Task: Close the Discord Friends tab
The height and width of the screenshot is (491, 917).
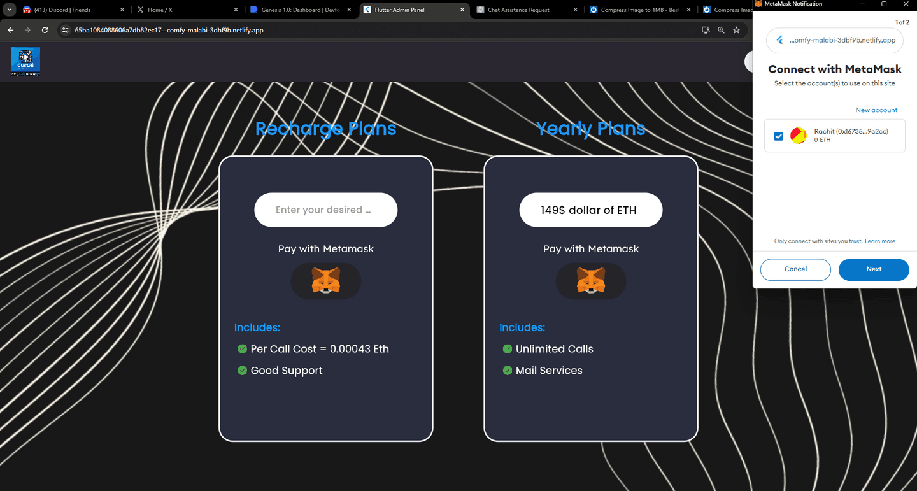Action: [122, 10]
